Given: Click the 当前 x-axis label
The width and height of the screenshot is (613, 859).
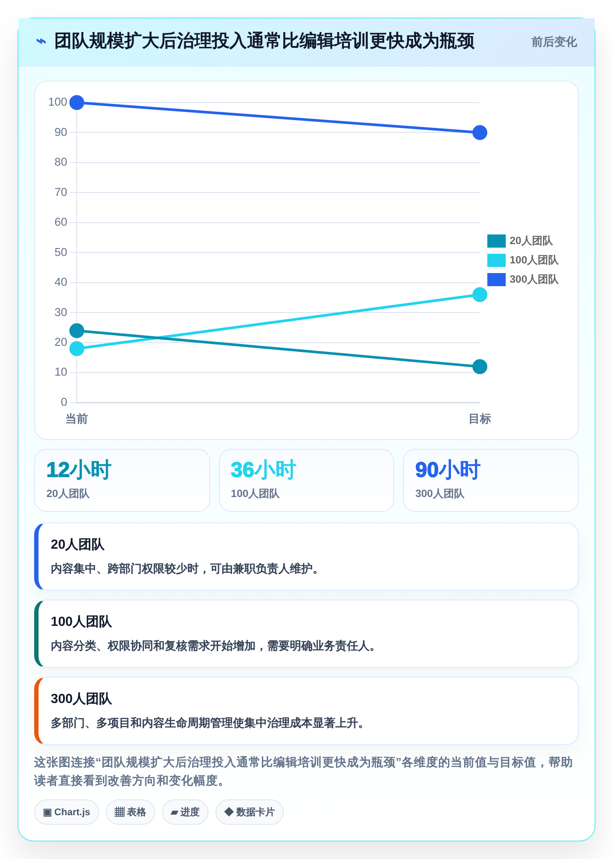Looking at the screenshot, I should [x=77, y=419].
